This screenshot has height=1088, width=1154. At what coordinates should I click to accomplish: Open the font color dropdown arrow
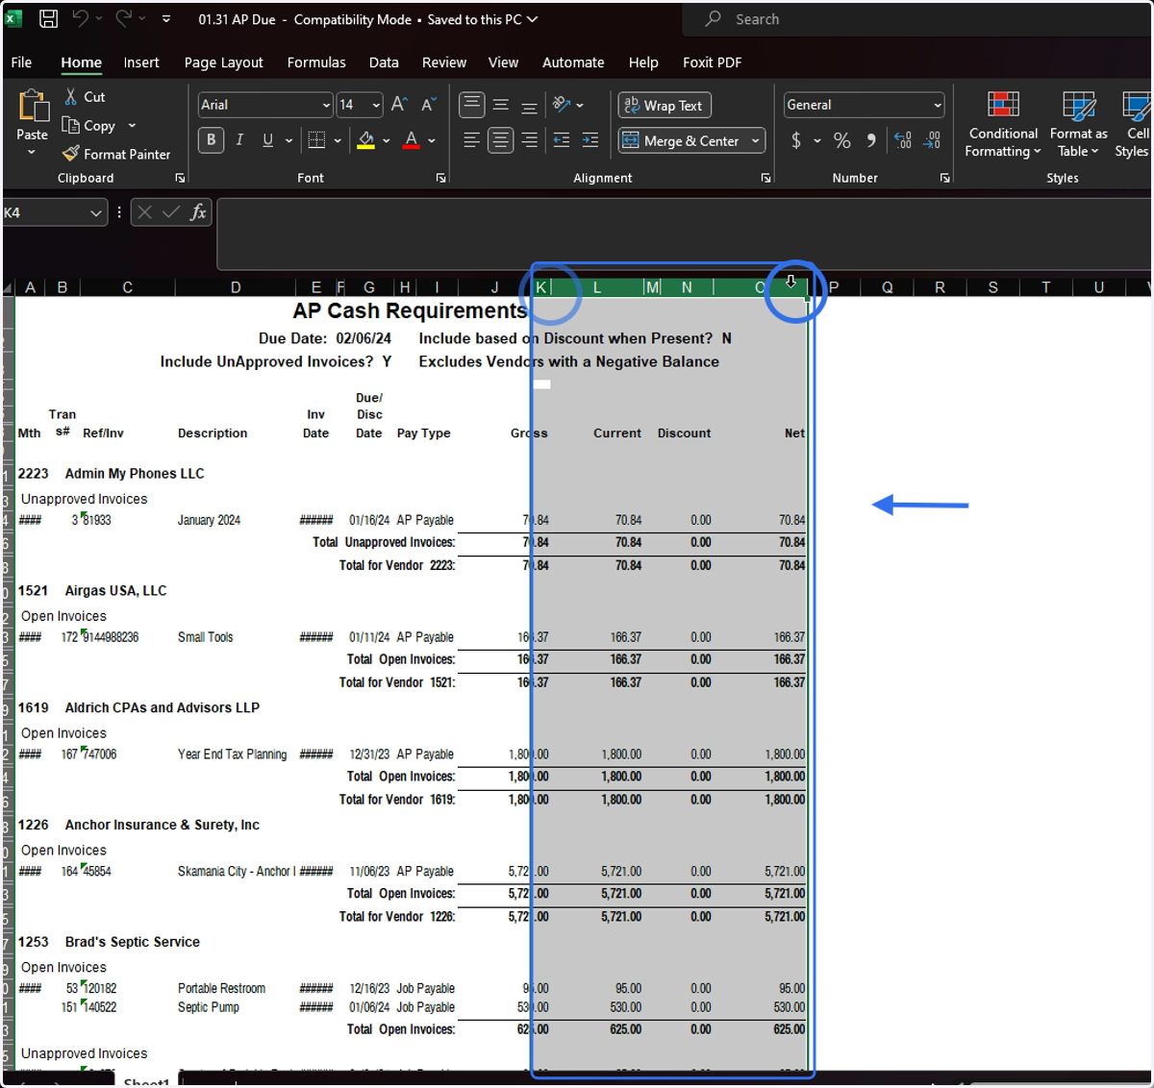pos(432,140)
